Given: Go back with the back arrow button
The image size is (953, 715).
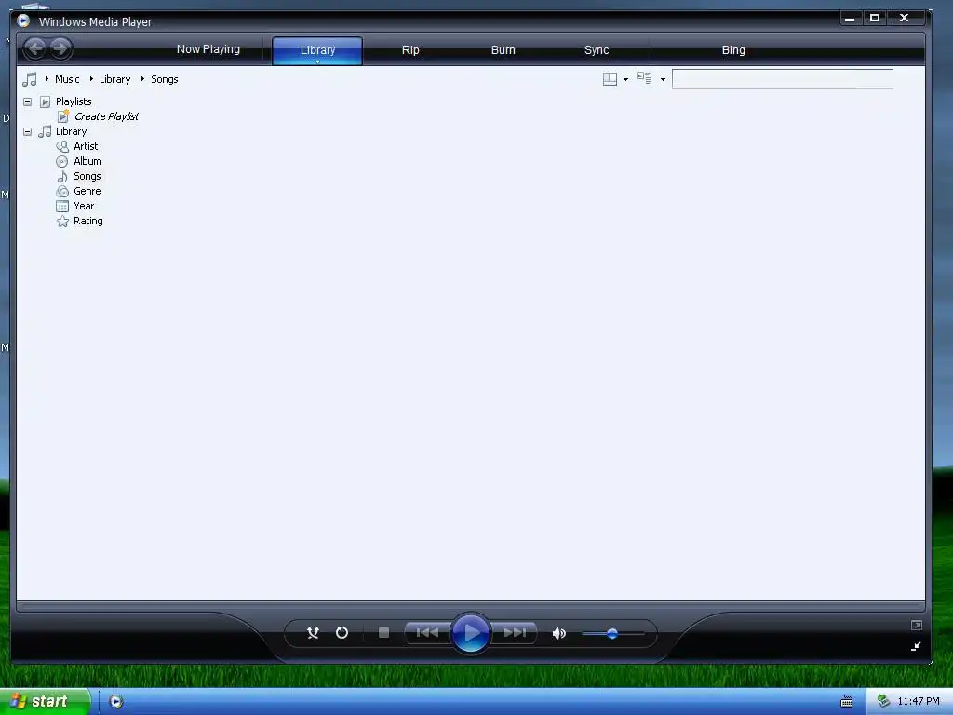Looking at the screenshot, I should tap(35, 48).
